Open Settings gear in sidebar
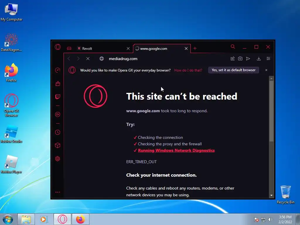This screenshot has width=300, height=225. pyautogui.click(x=58, y=158)
